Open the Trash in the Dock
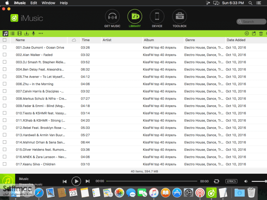 pos(251,193)
